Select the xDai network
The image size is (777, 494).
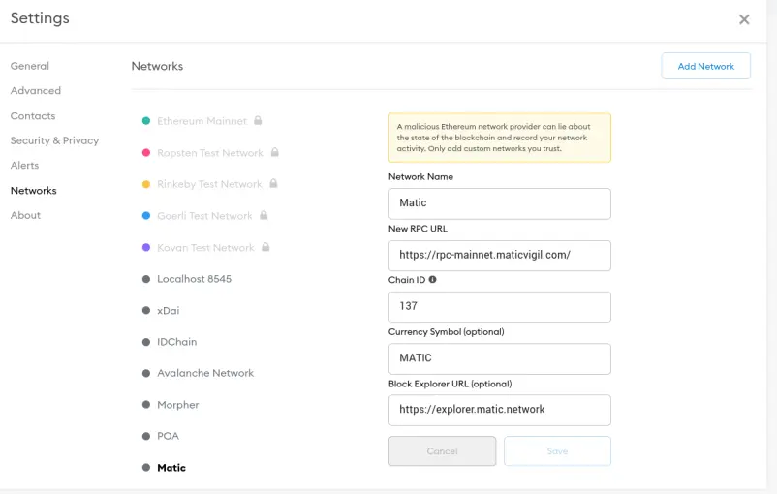(168, 310)
